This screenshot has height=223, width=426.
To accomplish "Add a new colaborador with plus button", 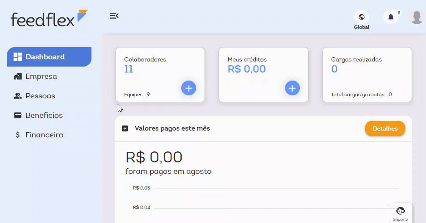I will (188, 88).
